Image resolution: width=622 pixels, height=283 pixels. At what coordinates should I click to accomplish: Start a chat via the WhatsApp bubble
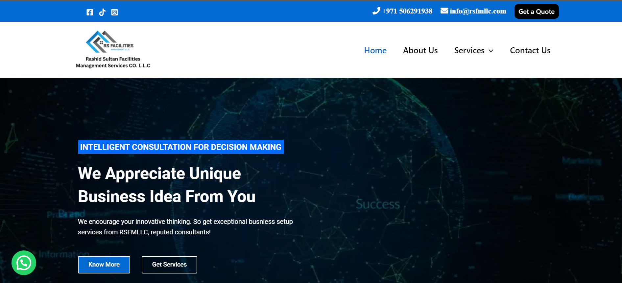point(24,263)
